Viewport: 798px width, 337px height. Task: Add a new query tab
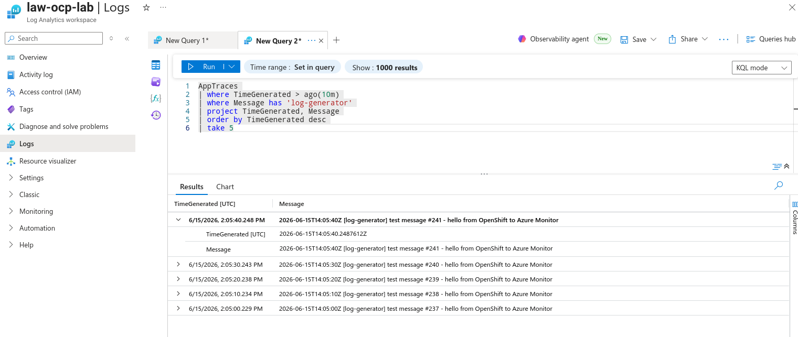click(x=336, y=40)
